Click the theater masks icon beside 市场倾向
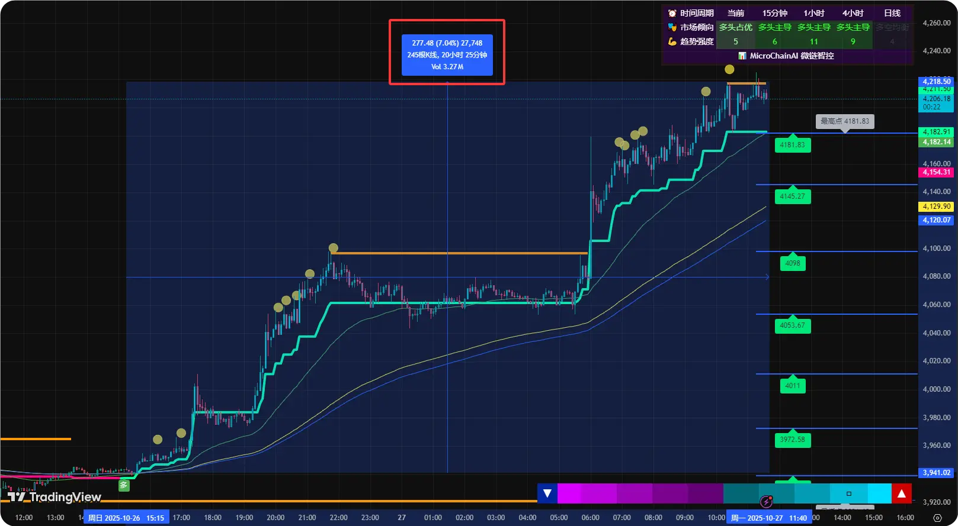 coord(672,27)
